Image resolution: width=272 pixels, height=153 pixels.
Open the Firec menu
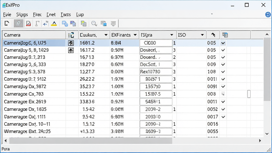tap(37, 15)
